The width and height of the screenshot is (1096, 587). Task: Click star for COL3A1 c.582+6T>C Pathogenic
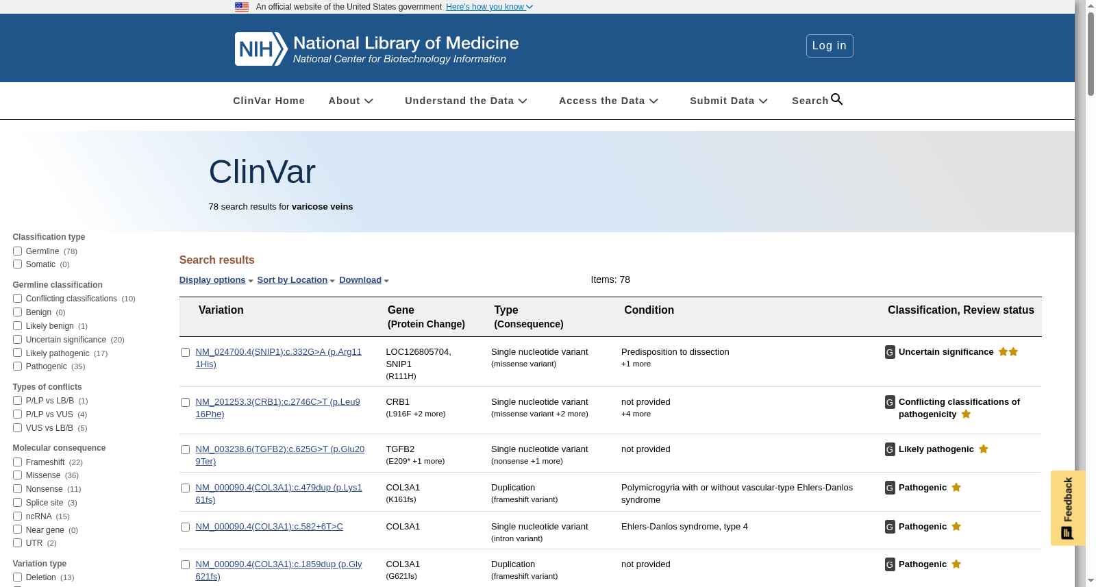tap(957, 527)
